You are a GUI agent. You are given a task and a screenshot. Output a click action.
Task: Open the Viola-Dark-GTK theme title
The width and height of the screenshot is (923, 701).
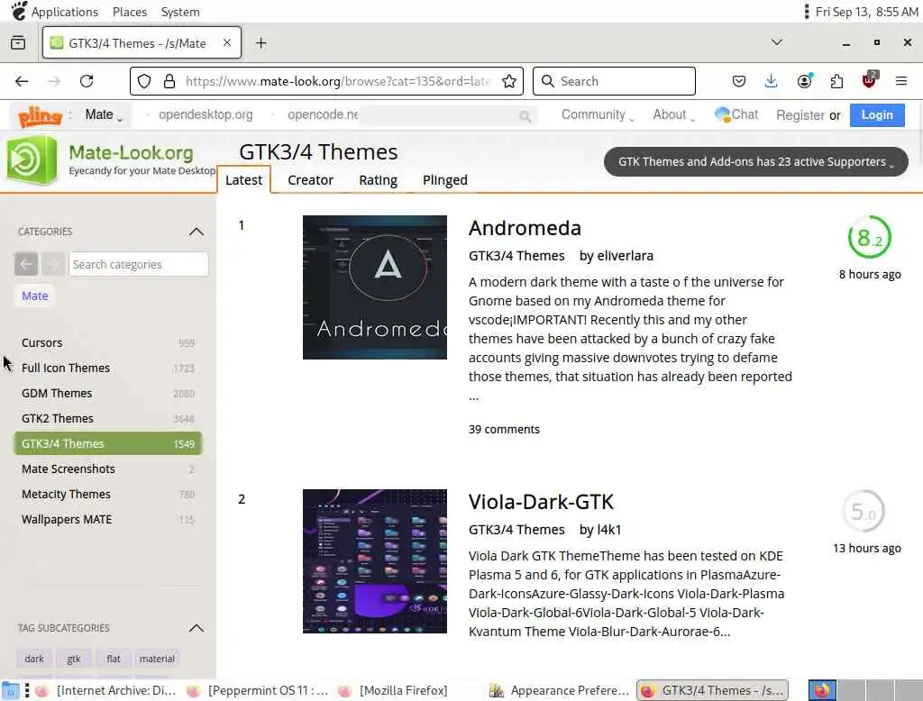[541, 502]
